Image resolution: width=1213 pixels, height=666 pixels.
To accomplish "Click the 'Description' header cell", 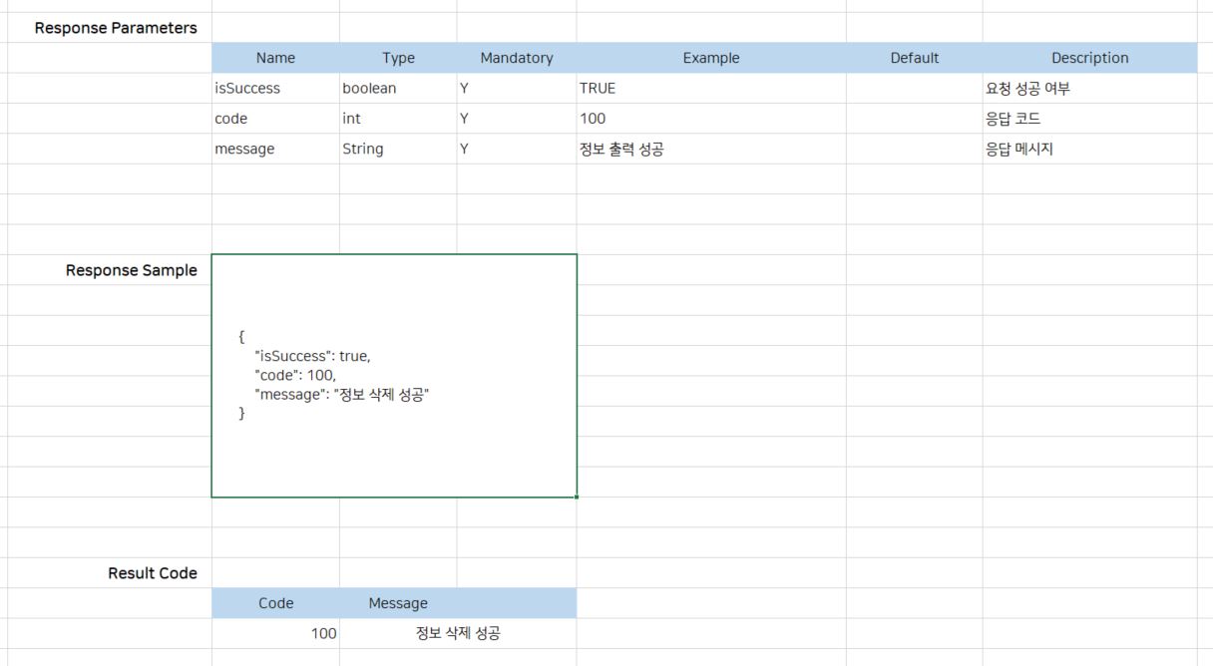I will coord(1089,58).
